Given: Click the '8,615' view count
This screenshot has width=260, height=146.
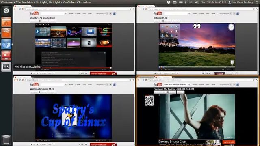Looking at the screenshot, I should point(82,144).
